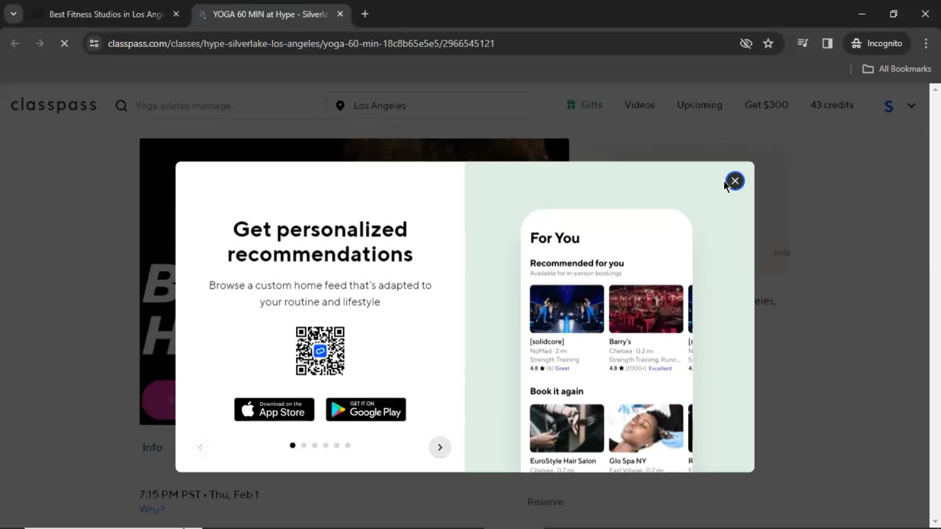The width and height of the screenshot is (941, 529).
Task: Expand the account dropdown chevron
Action: pos(911,105)
